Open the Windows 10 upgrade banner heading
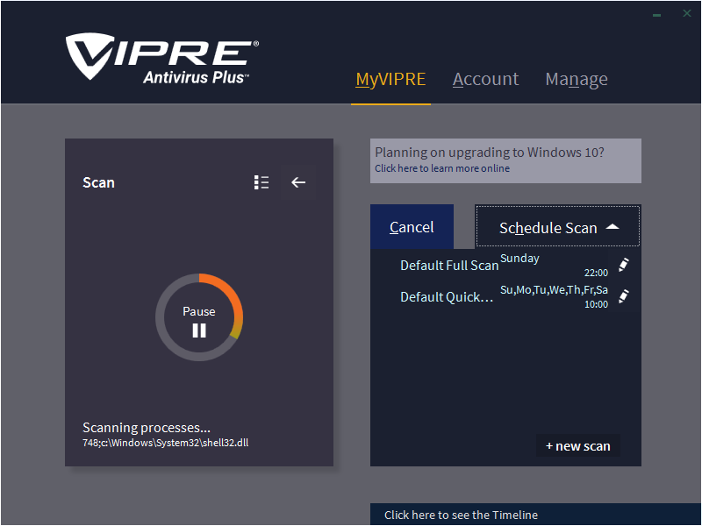Image resolution: width=702 pixels, height=526 pixels. (x=490, y=152)
